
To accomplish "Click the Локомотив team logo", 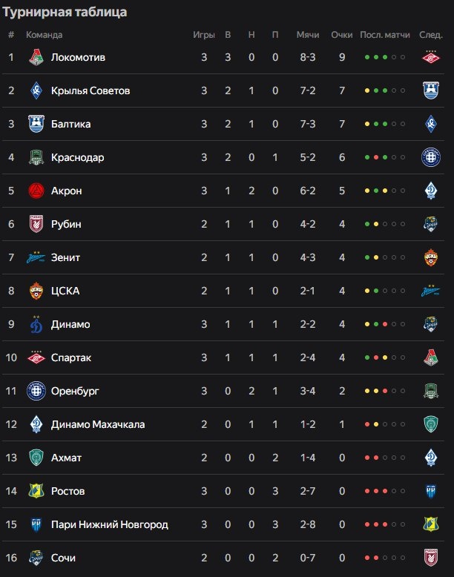I will pyautogui.click(x=36, y=57).
